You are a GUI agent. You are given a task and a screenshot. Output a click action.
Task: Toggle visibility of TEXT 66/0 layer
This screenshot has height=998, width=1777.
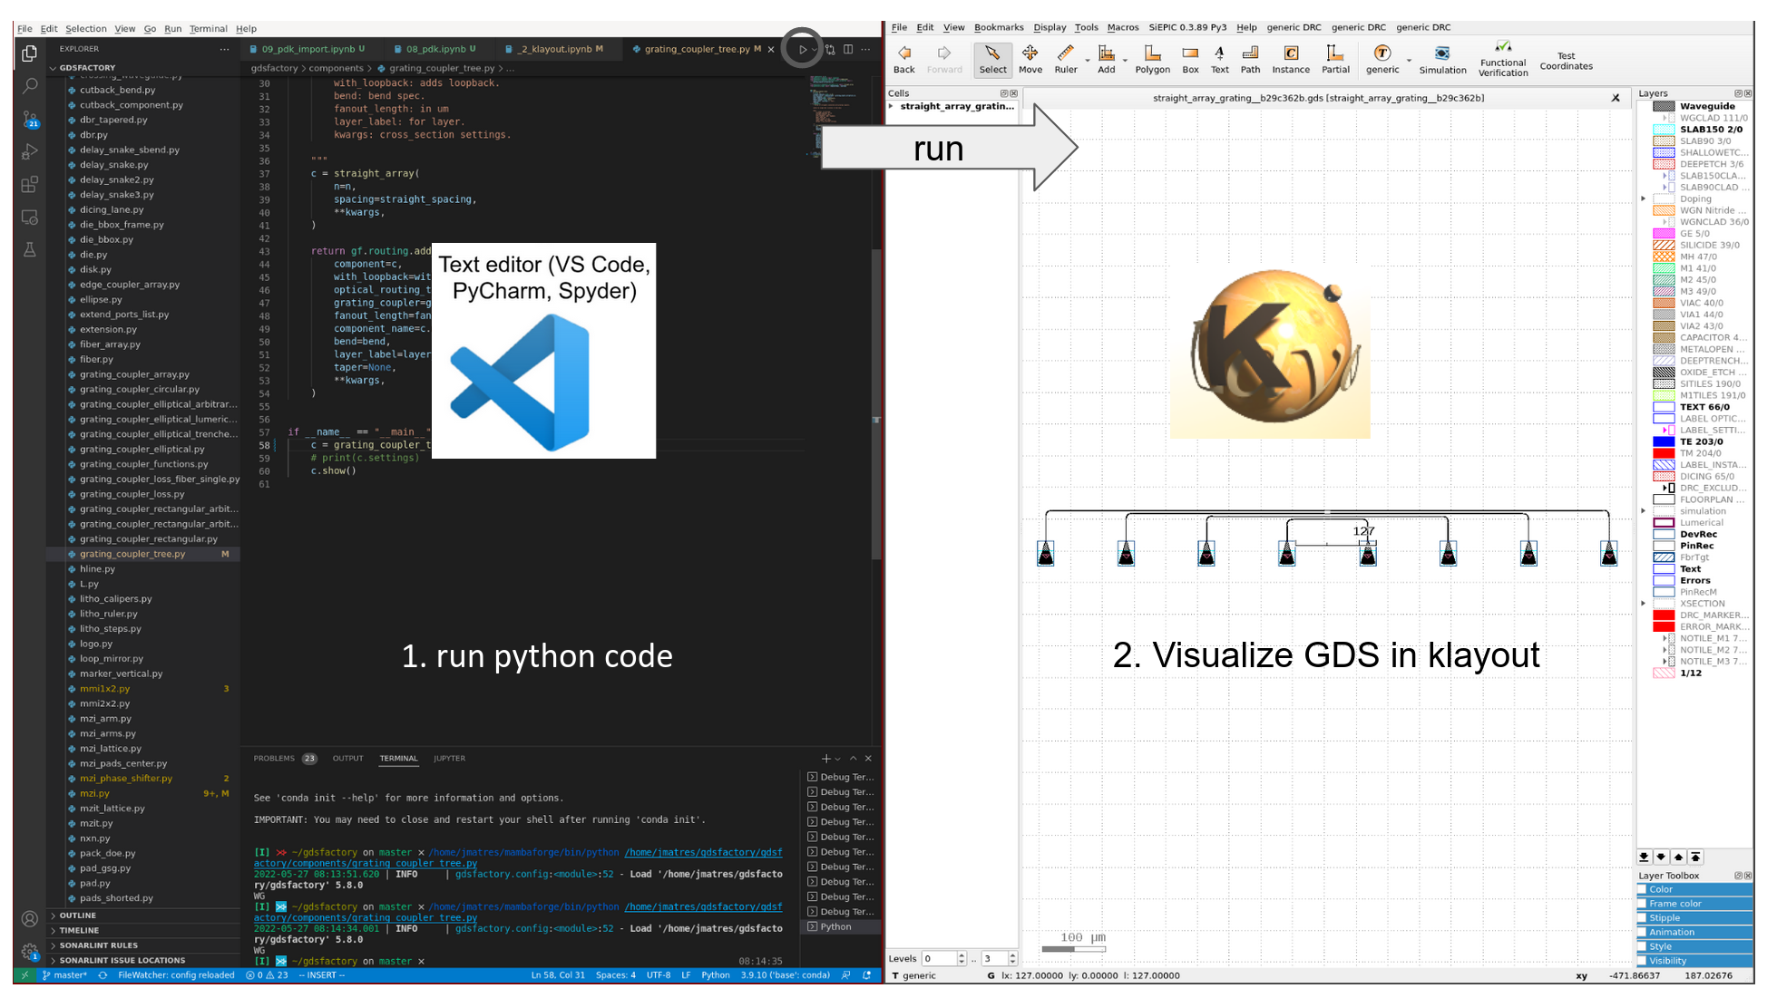(x=1663, y=408)
